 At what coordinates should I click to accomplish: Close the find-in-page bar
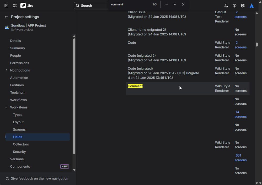pos(183,4)
